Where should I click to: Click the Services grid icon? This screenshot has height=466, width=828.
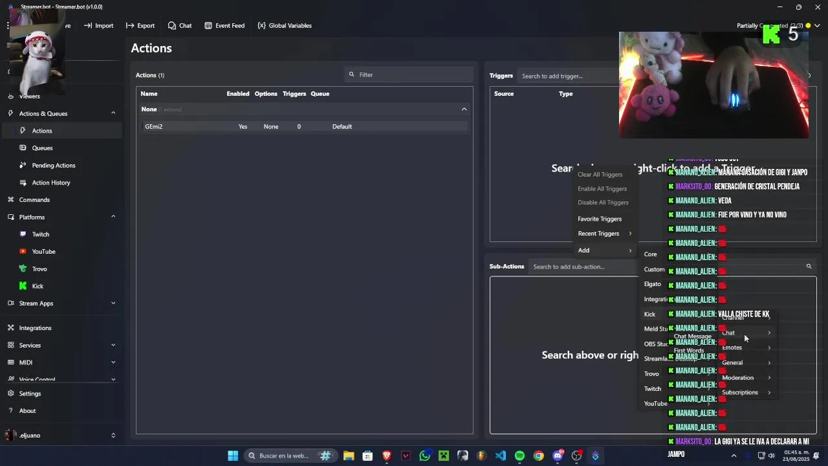click(10, 346)
